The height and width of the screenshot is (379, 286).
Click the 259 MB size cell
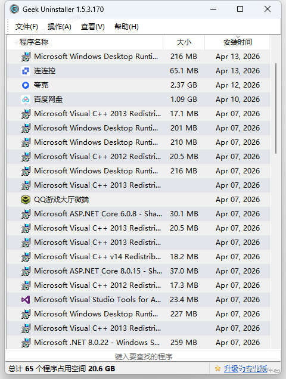[184, 343]
